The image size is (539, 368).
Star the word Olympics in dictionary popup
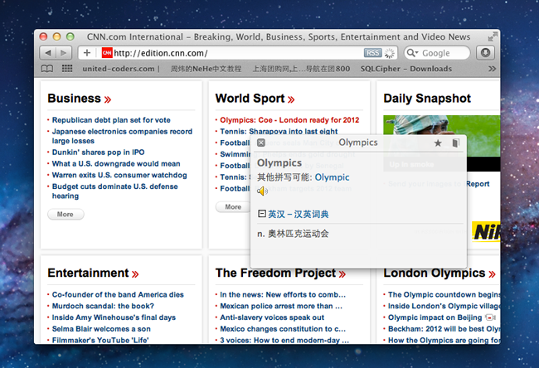(438, 143)
